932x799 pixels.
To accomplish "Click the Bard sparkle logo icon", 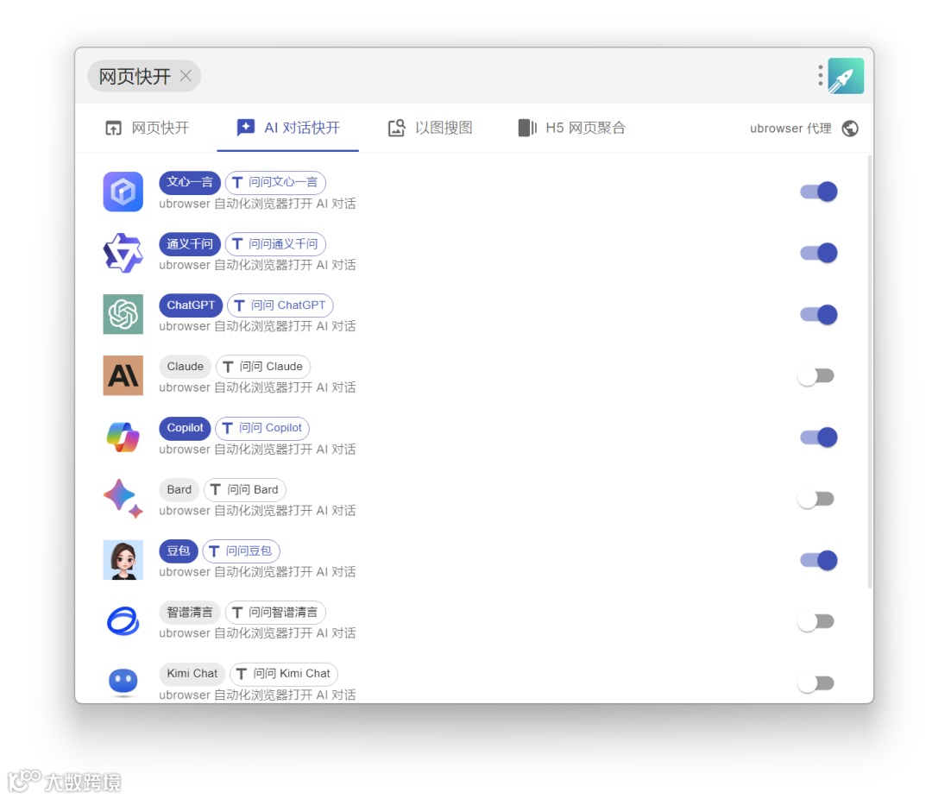I will click(123, 498).
